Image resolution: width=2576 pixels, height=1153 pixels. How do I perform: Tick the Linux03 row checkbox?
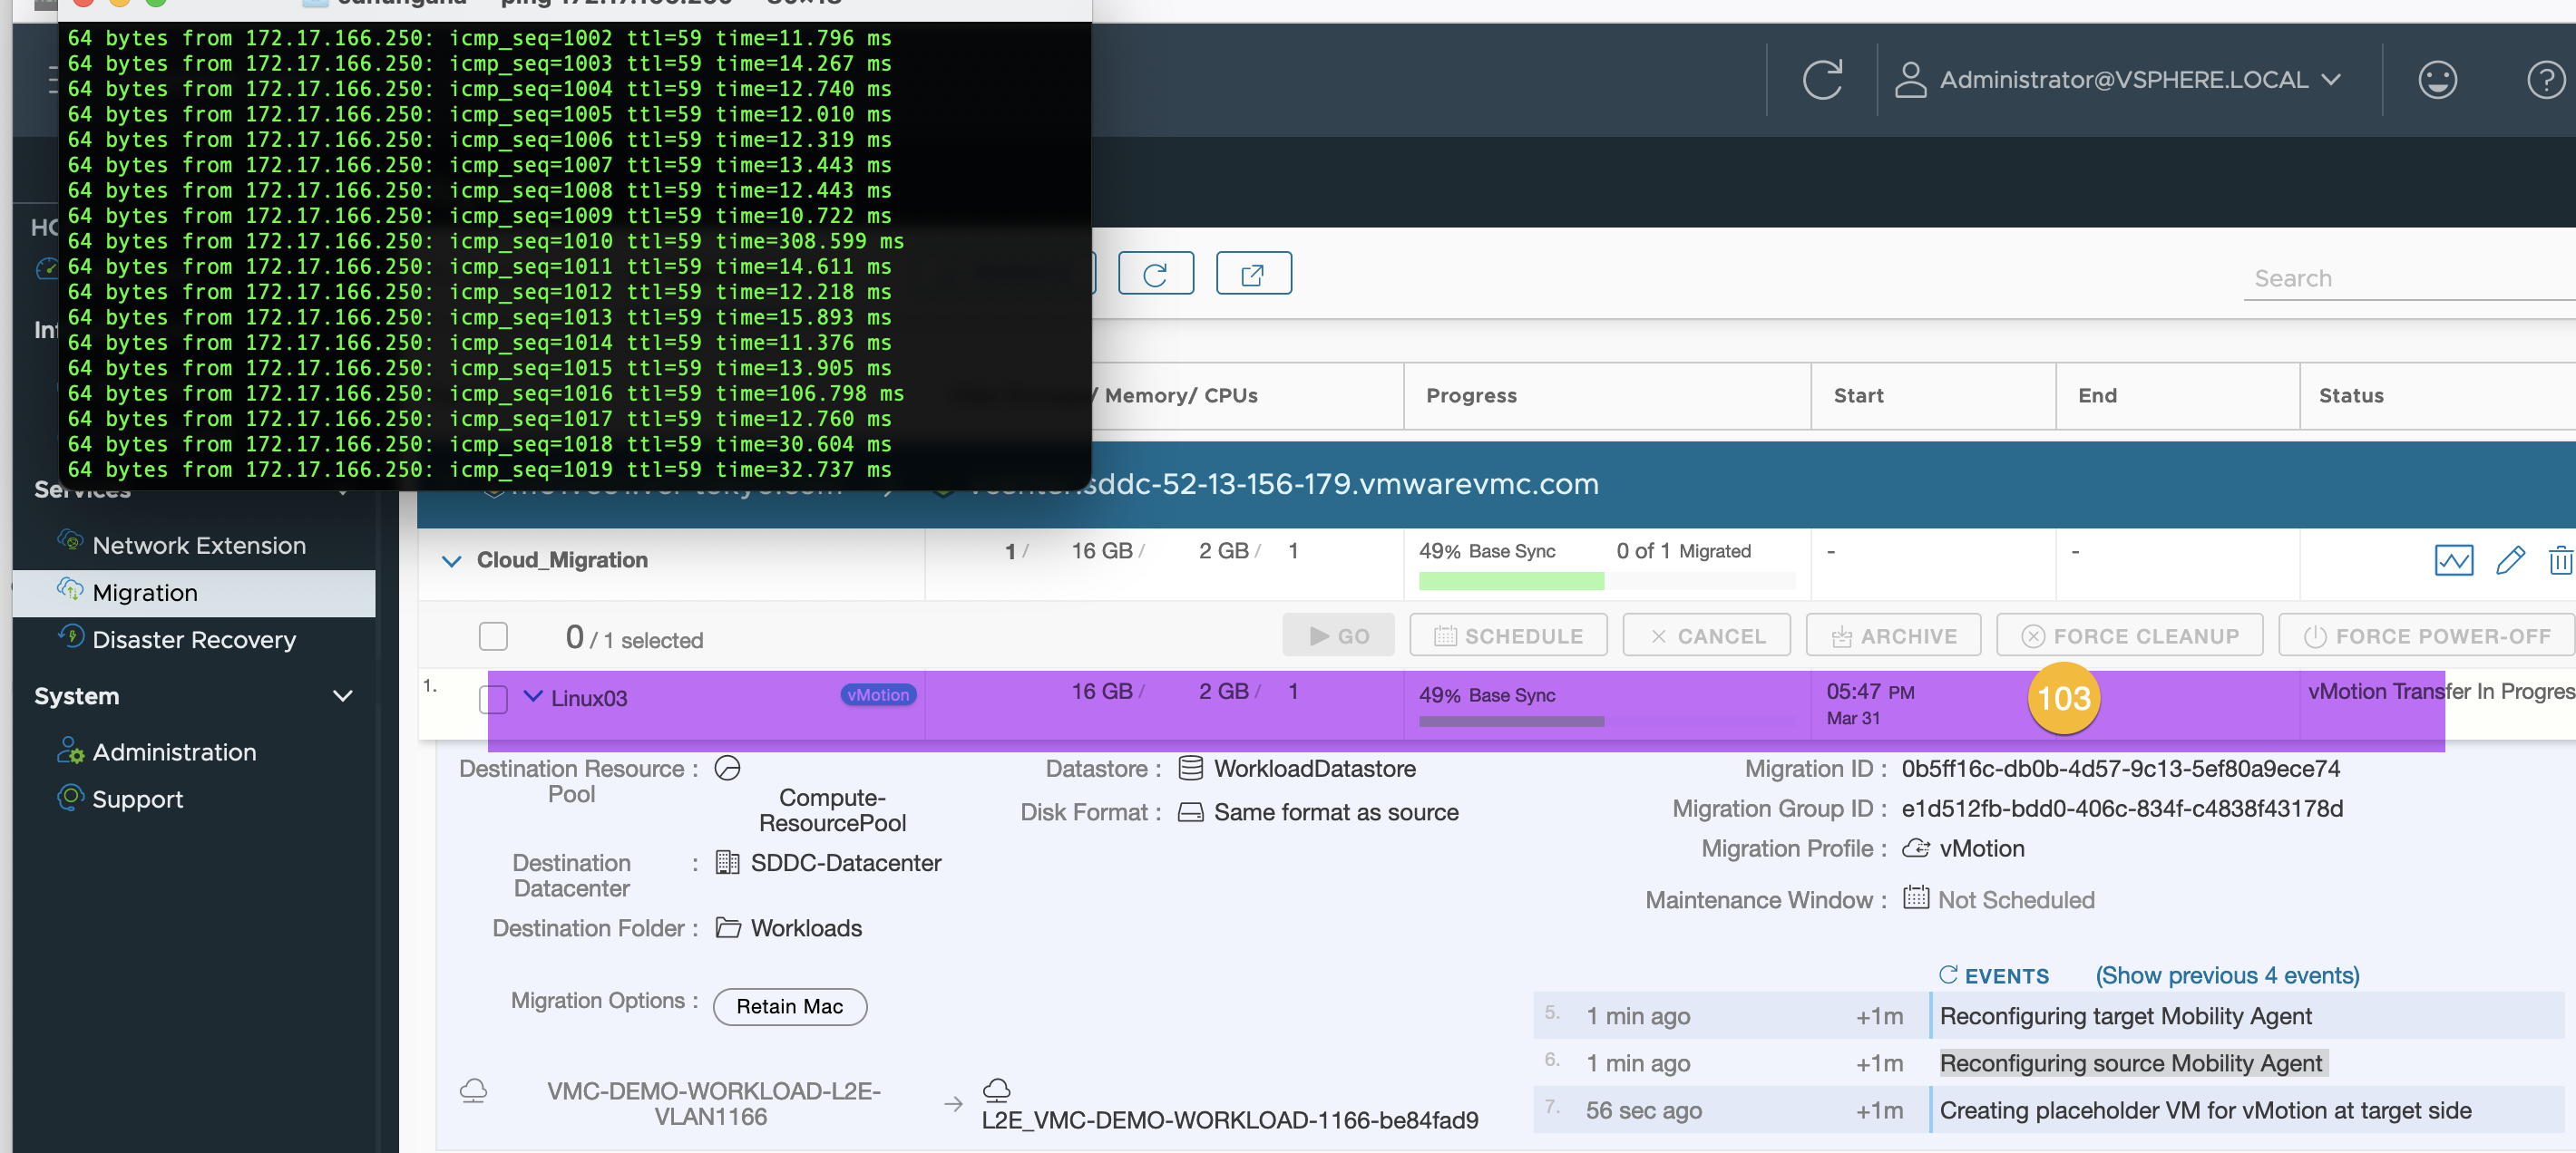[x=493, y=698]
